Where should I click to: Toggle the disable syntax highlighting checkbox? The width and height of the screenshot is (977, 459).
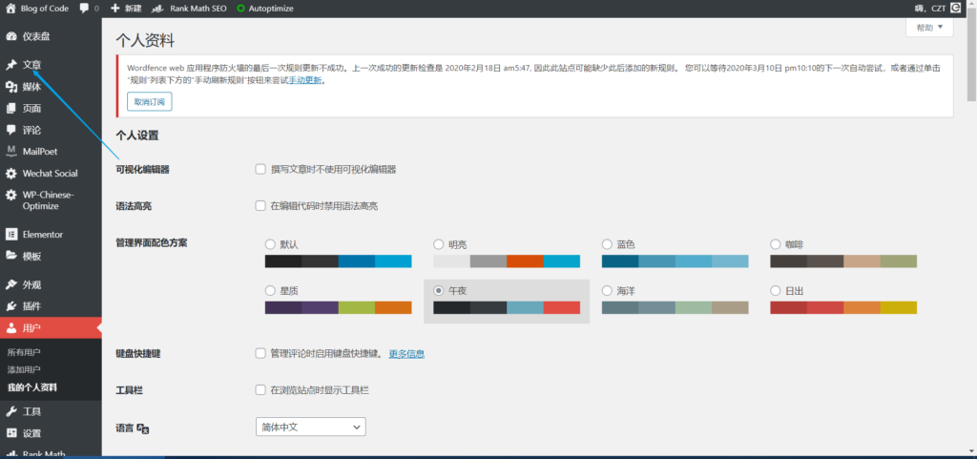[260, 206]
